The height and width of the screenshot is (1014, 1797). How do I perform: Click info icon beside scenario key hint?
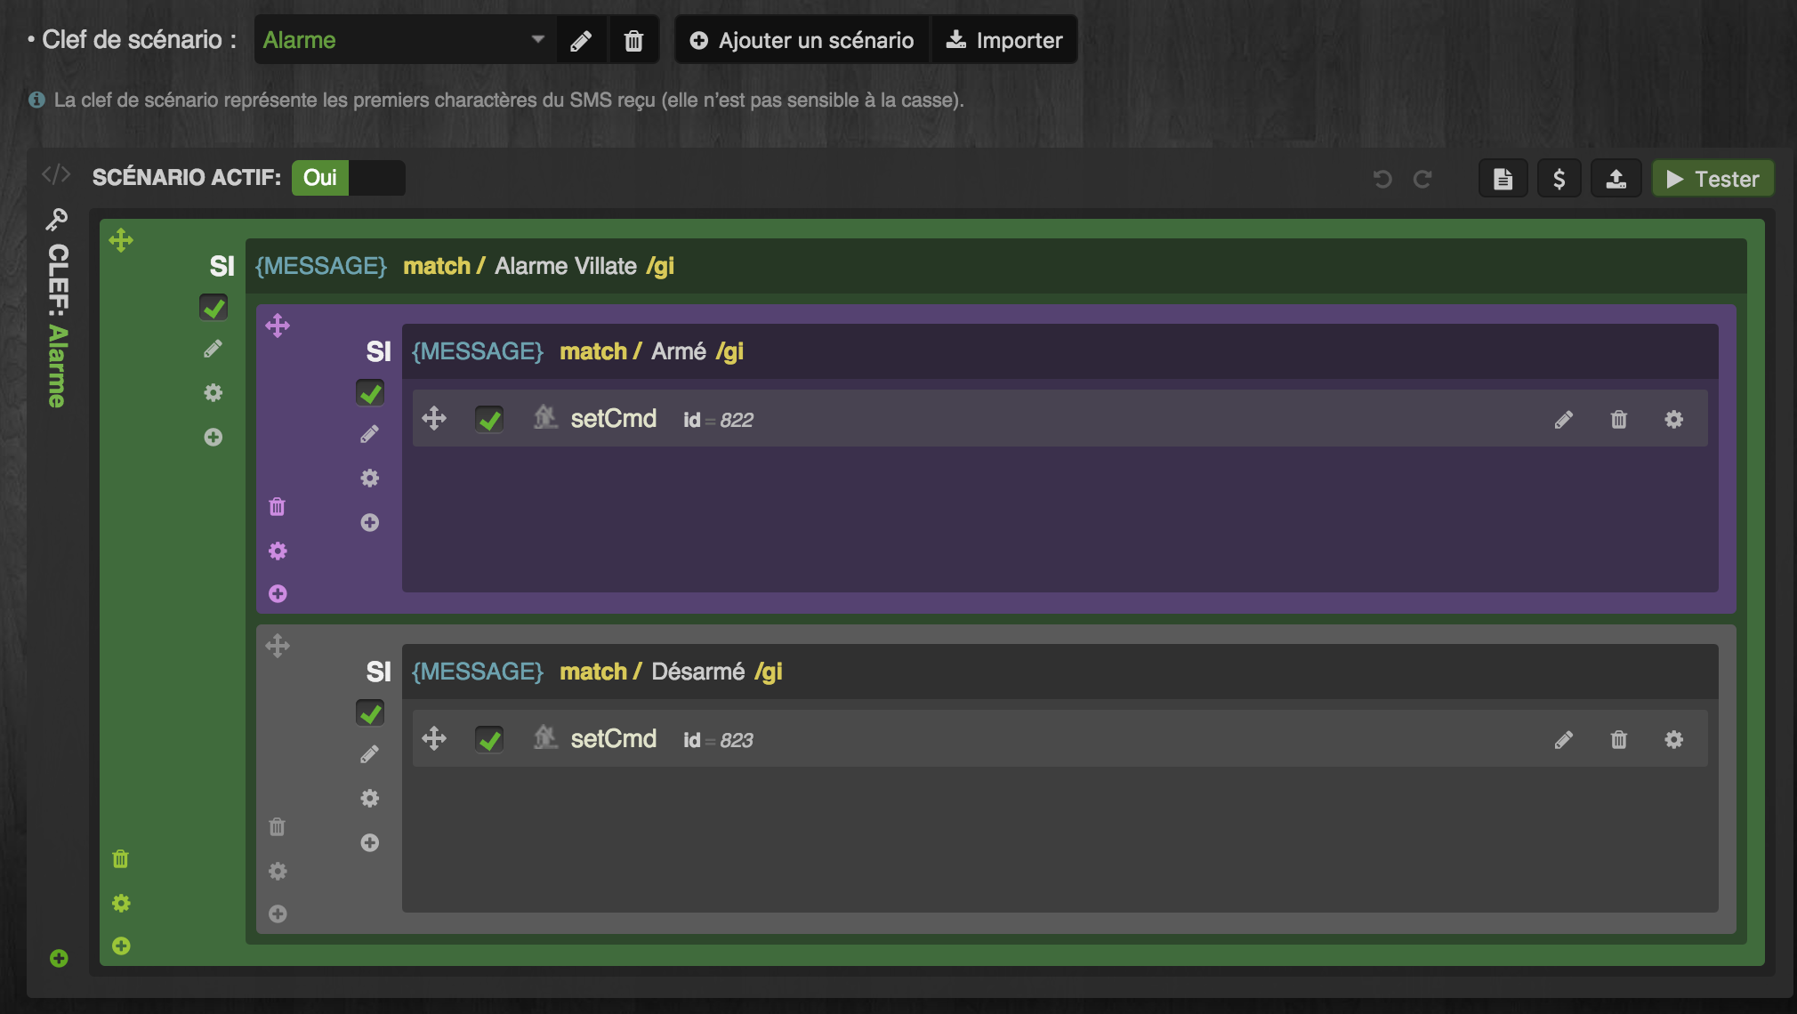click(36, 100)
